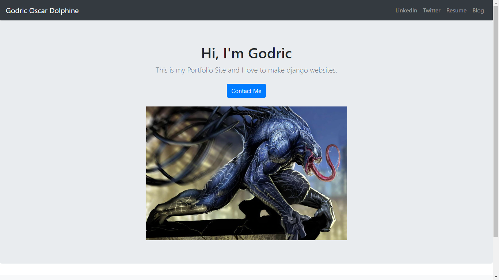Open the LinkedIn nav link

406,11
